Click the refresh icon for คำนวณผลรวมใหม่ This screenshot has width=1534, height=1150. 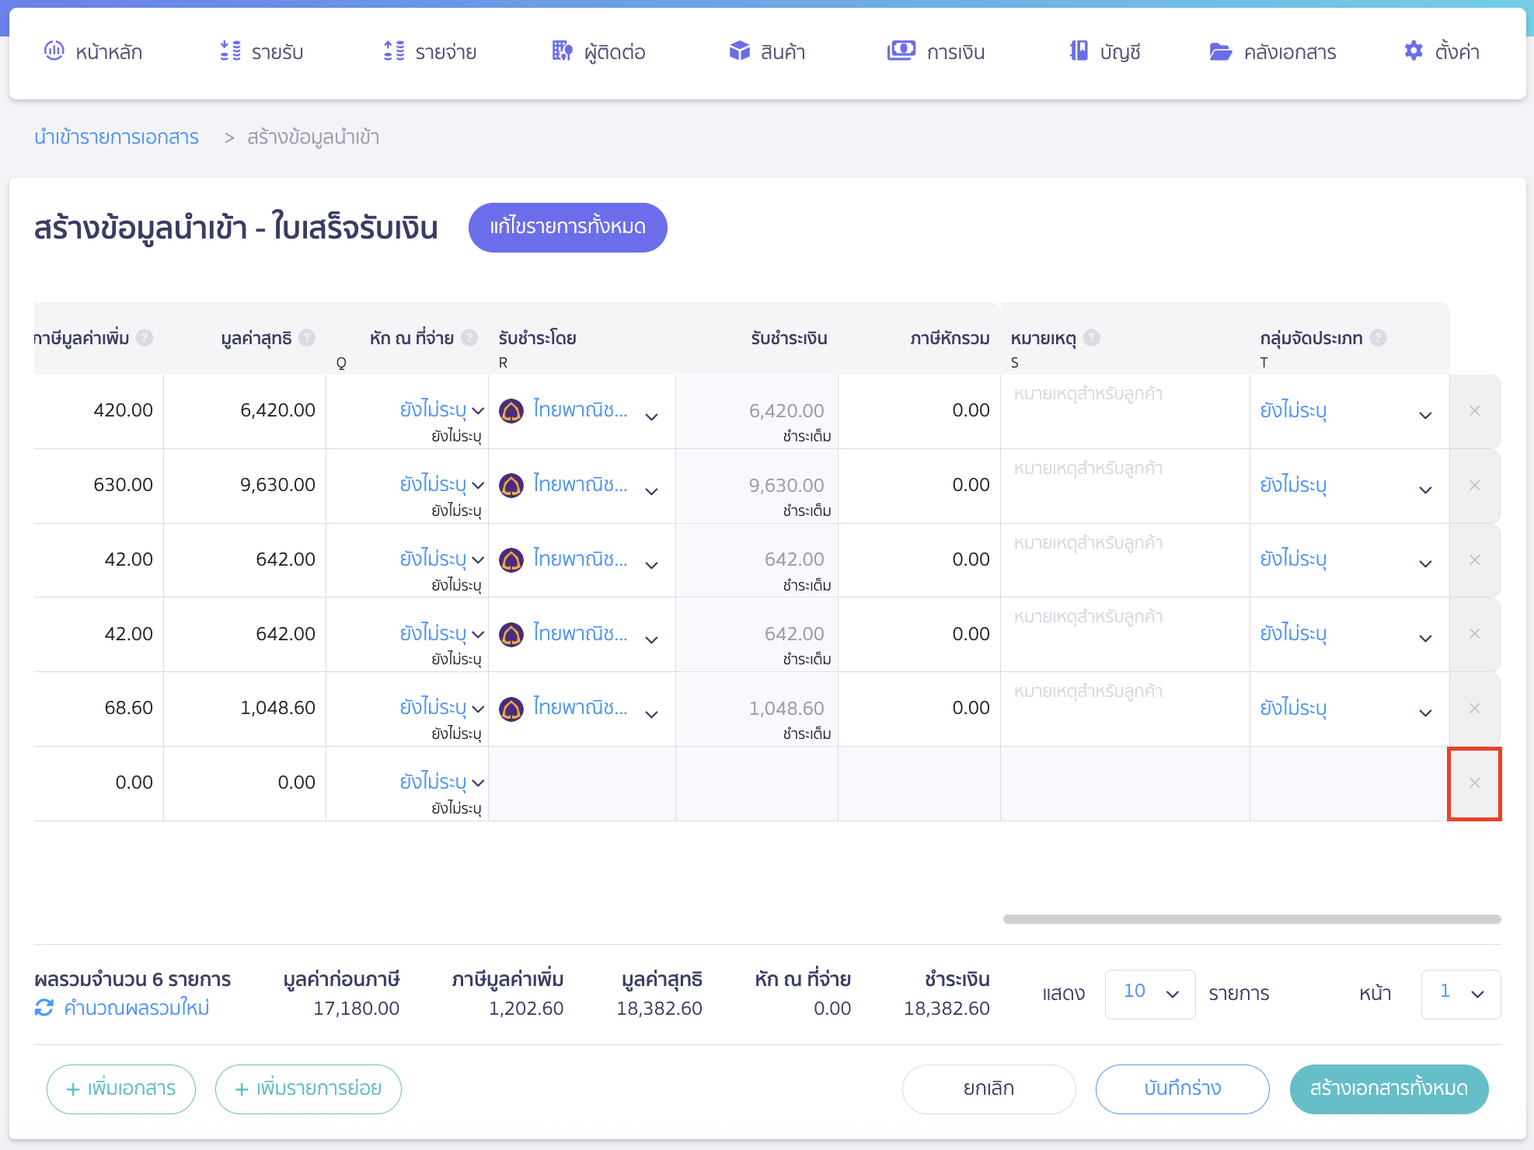pos(44,1008)
